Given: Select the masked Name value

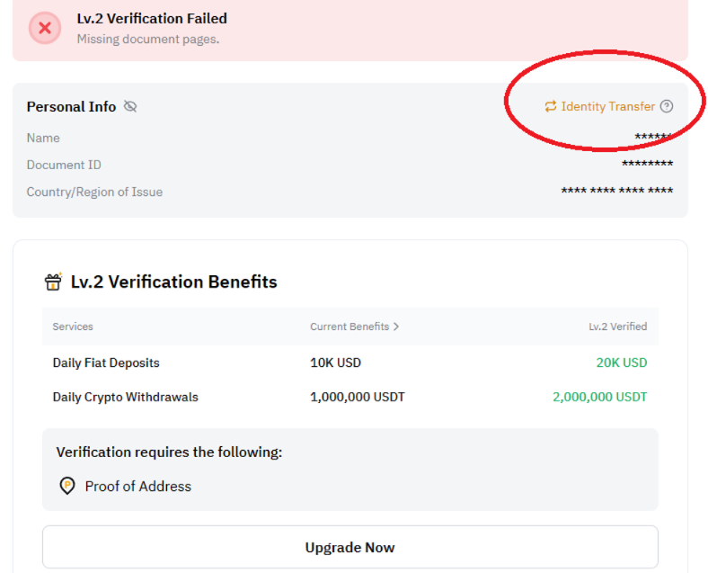Looking at the screenshot, I should point(653,139).
